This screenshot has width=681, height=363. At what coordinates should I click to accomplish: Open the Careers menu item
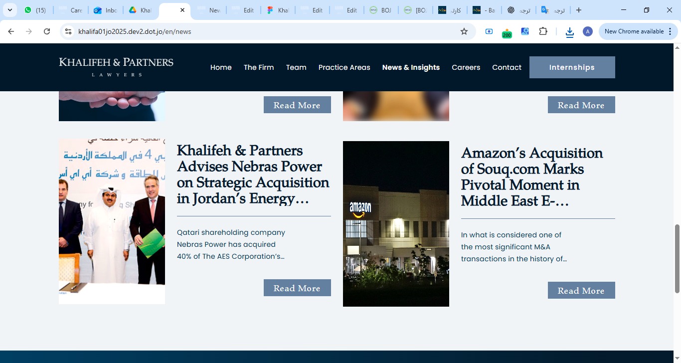pyautogui.click(x=466, y=67)
